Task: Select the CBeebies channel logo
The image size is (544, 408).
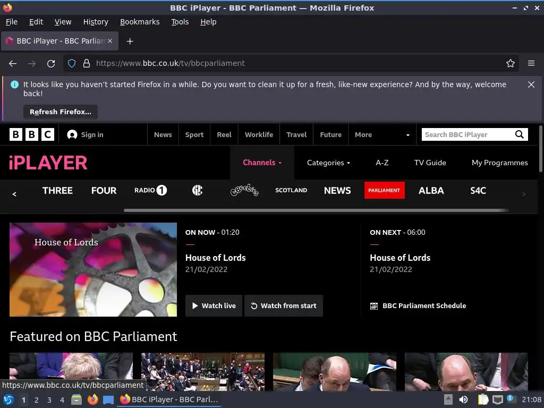Action: (x=244, y=190)
